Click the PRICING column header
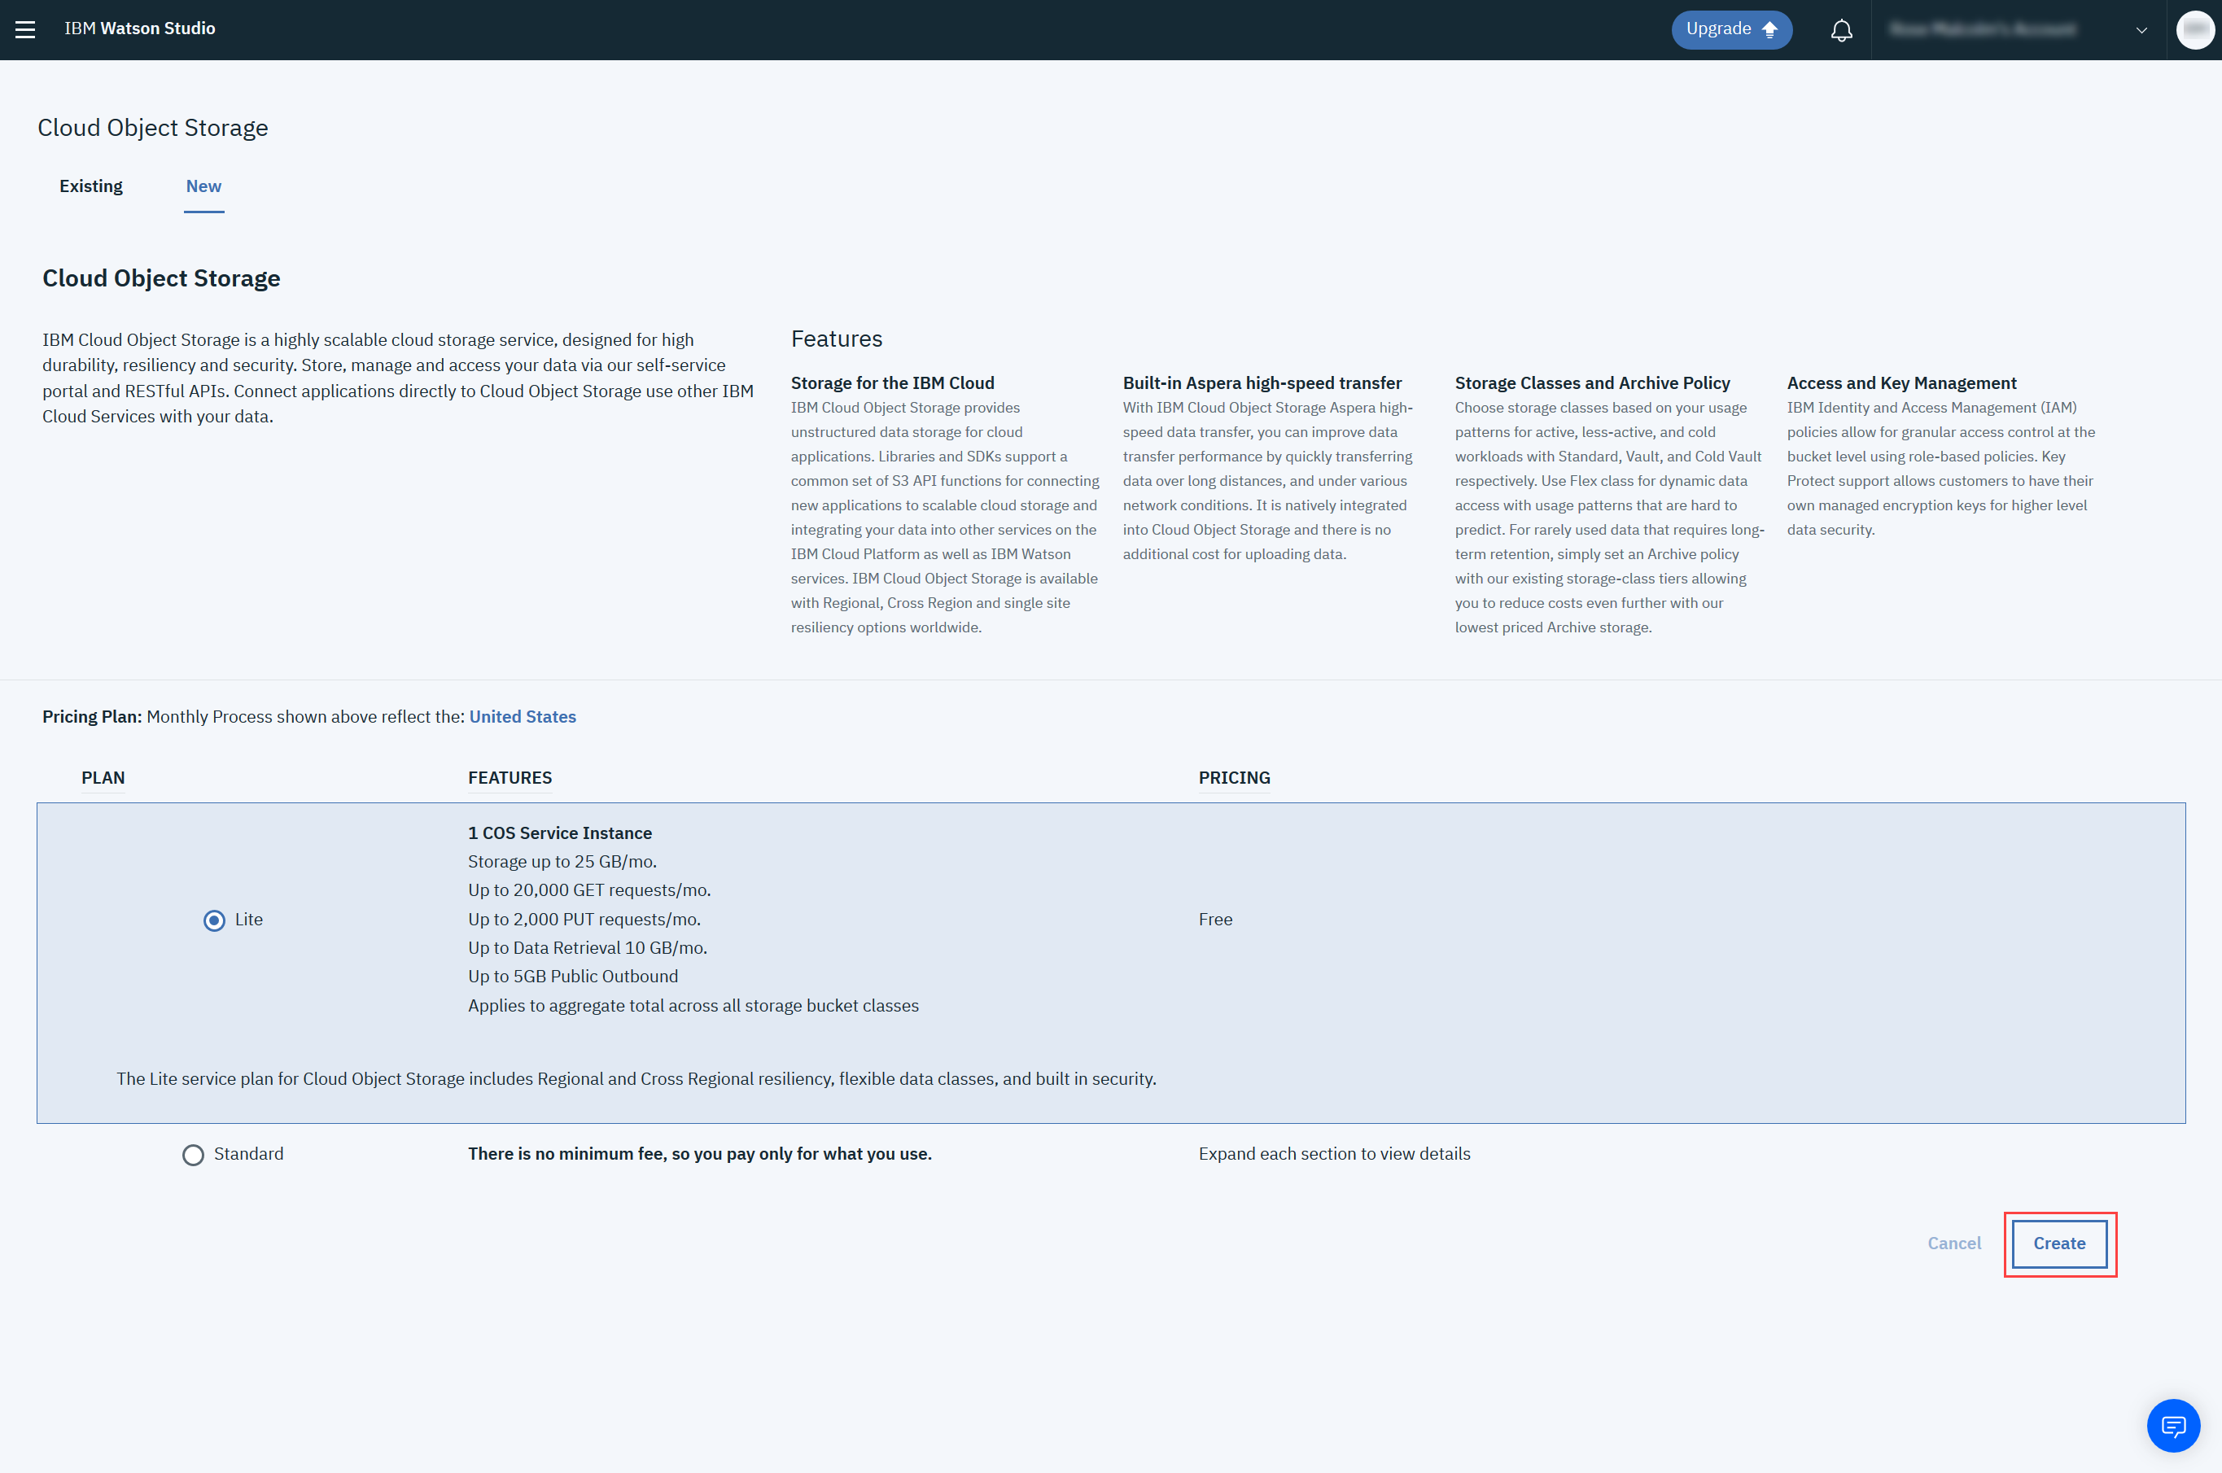 pos(1234,778)
